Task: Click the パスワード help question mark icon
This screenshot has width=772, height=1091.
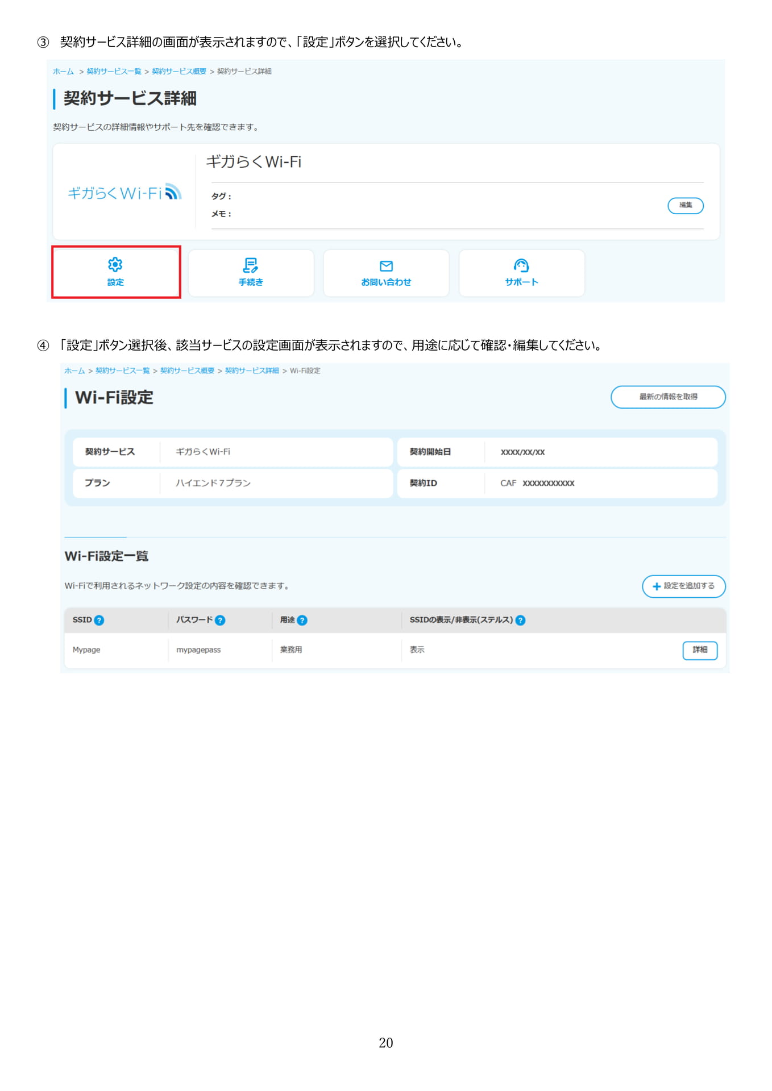Action: [220, 620]
